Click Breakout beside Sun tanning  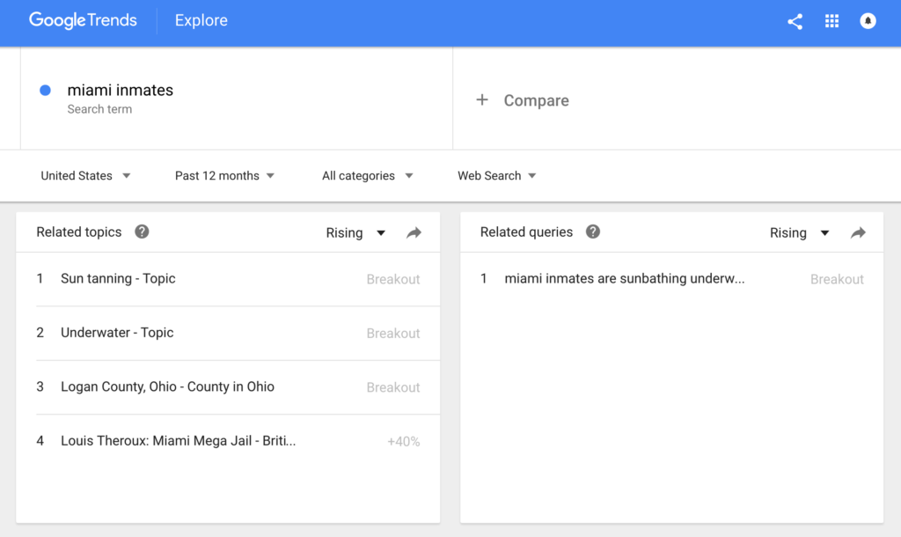pos(393,279)
